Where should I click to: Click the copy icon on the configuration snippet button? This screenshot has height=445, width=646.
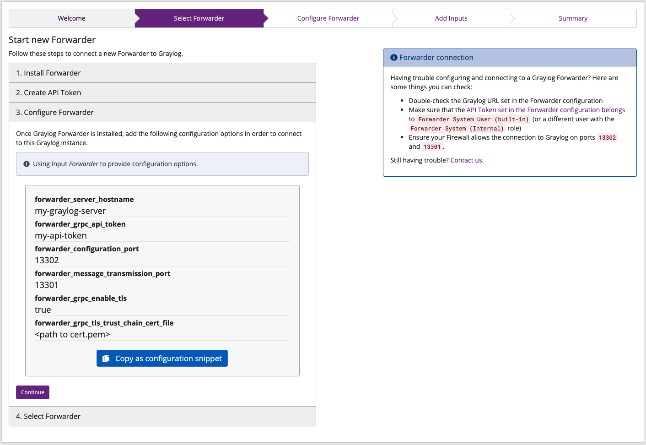(x=107, y=358)
